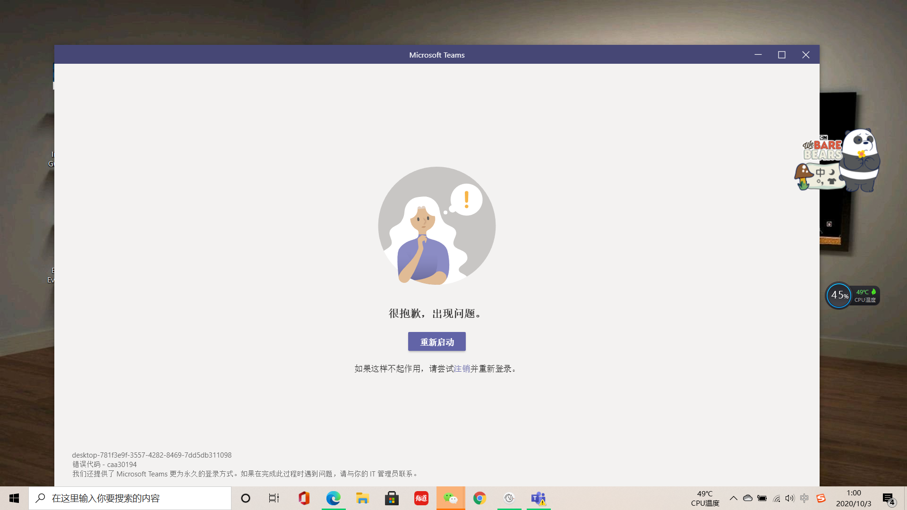Click the taskbar search box
This screenshot has width=907, height=510.
pos(130,498)
